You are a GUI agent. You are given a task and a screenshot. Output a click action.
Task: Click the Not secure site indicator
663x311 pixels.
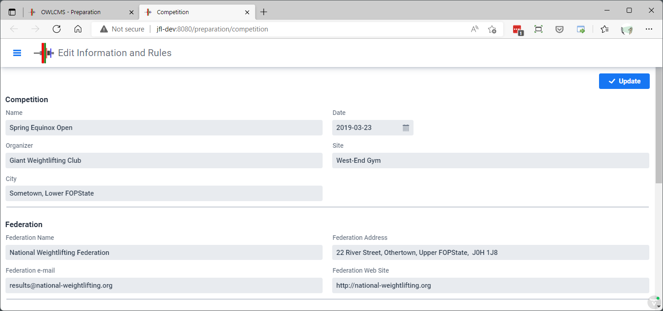click(x=122, y=29)
